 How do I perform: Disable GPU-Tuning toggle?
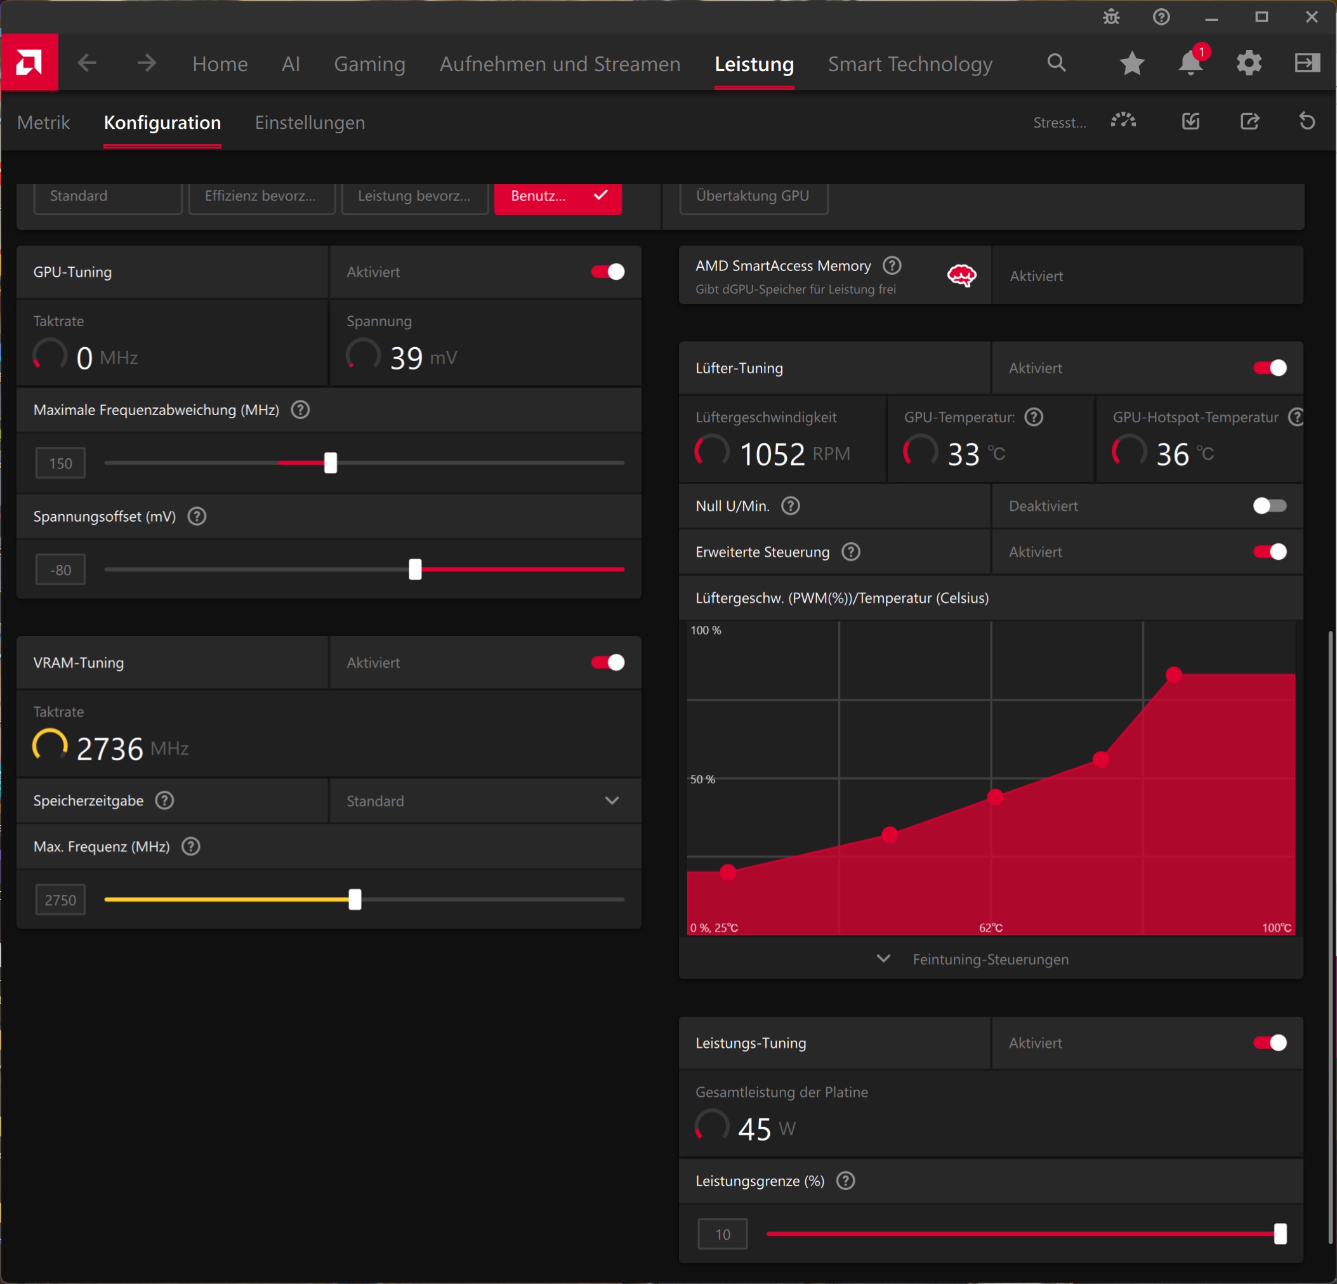(x=607, y=272)
